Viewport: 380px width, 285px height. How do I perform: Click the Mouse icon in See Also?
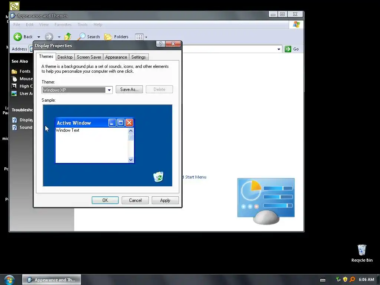[x=14, y=79]
